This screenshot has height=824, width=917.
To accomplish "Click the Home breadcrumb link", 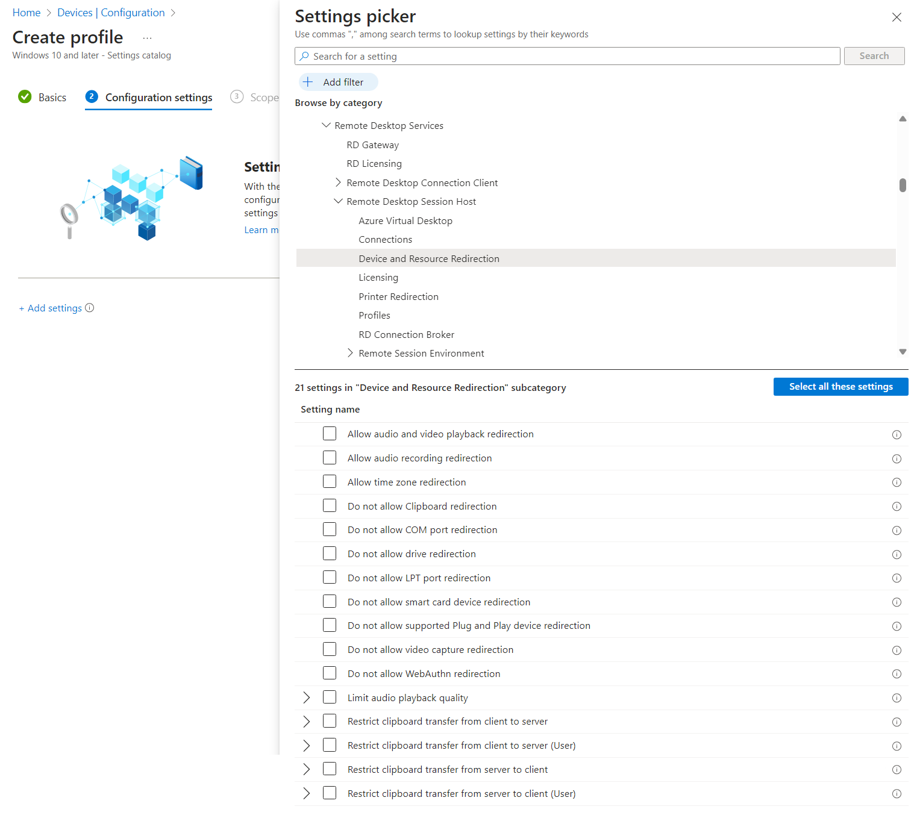I will 27,12.
